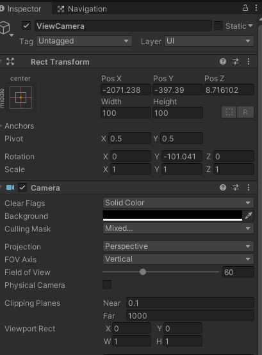The width and height of the screenshot is (262, 355).
Task: Open Camera component presets icon
Action: tap(236, 187)
